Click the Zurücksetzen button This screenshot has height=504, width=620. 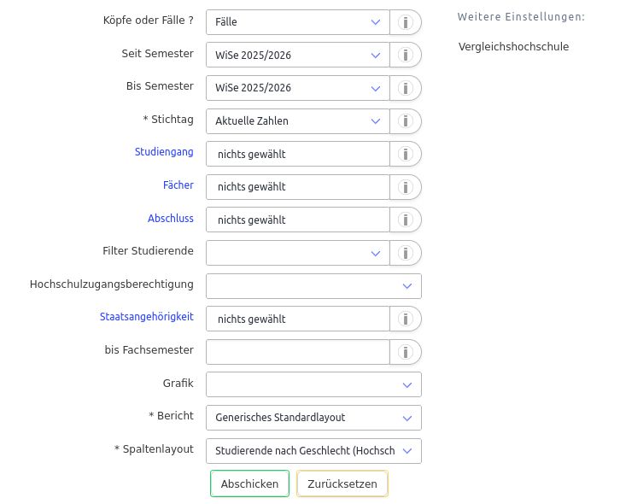point(342,484)
